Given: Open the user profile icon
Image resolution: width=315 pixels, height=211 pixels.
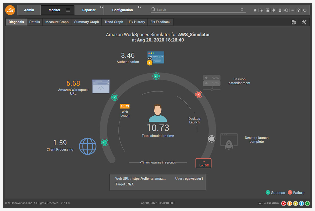Looking at the screenshot, I should [255, 10].
